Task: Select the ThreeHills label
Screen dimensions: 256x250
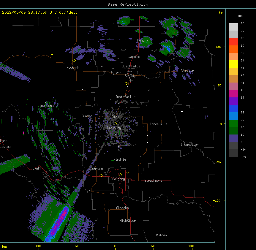Action: pos(159,124)
